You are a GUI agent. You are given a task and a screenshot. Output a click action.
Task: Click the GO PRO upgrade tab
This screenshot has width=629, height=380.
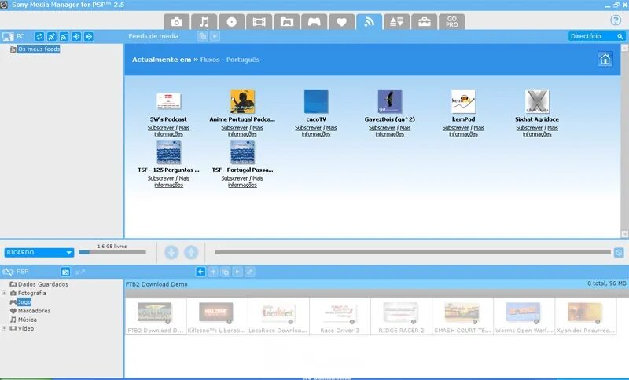click(x=451, y=22)
